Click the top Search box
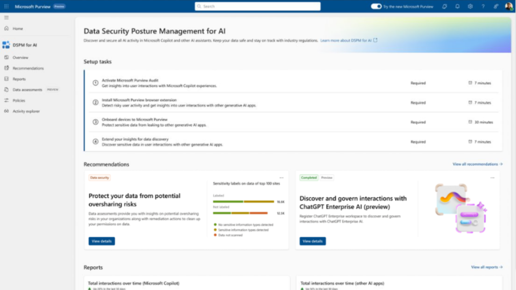This screenshot has height=290, width=516. [257, 7]
